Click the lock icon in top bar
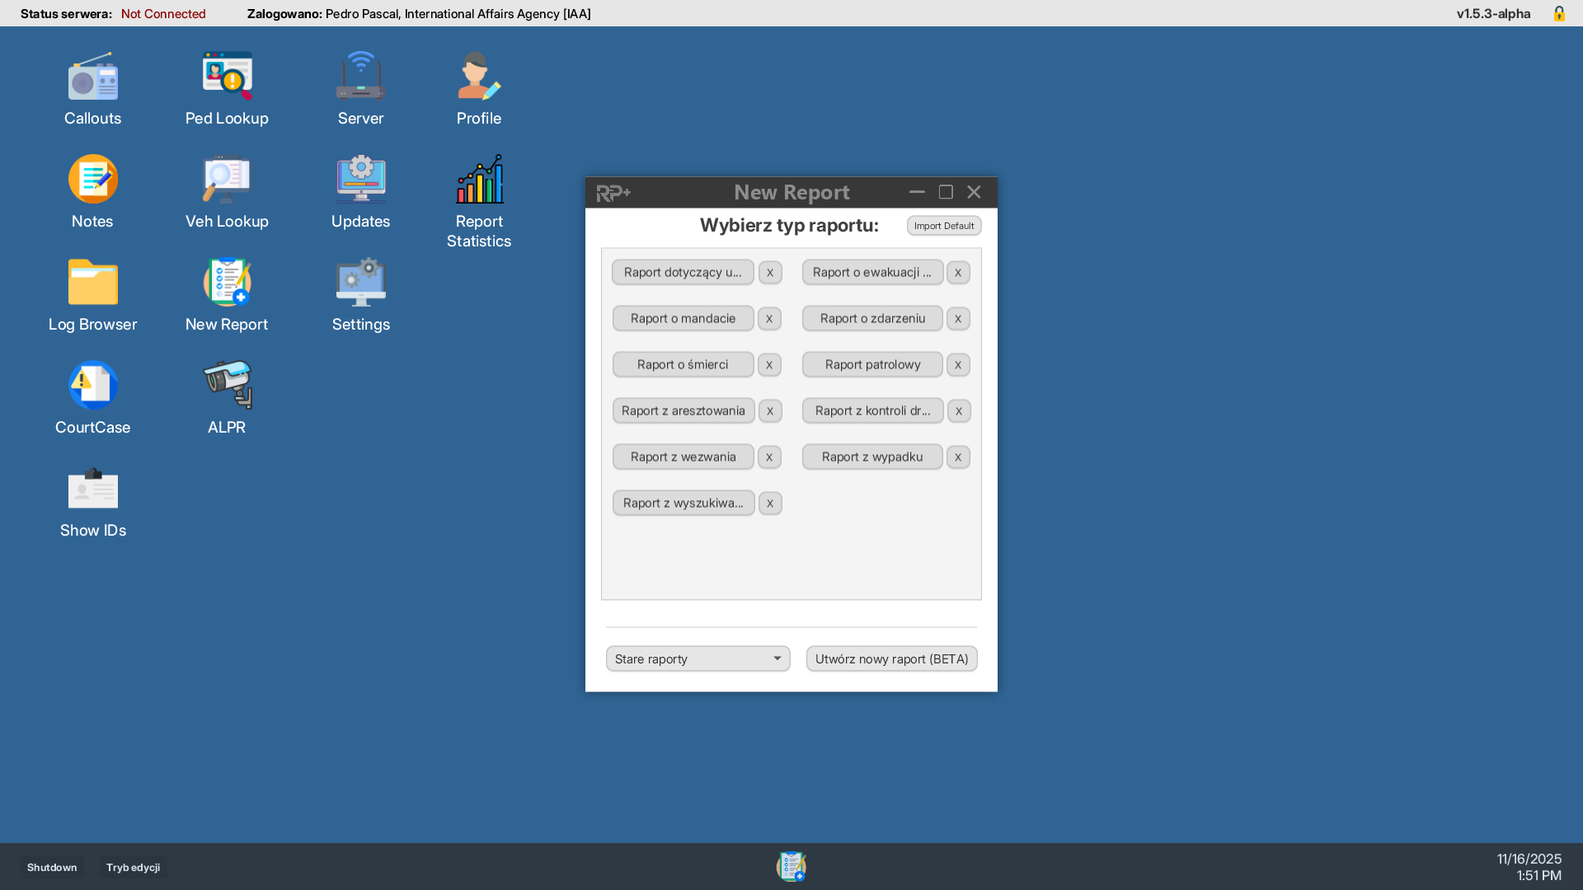Viewport: 1583px width, 890px height. pyautogui.click(x=1558, y=13)
